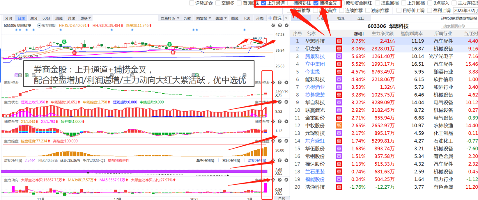Click the 重 badge beside 东方盛虹

click(x=339, y=141)
